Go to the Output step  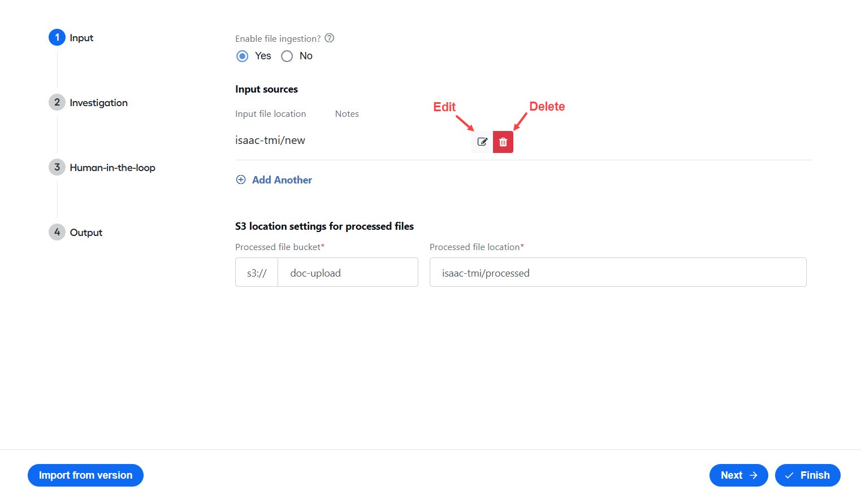(x=86, y=233)
